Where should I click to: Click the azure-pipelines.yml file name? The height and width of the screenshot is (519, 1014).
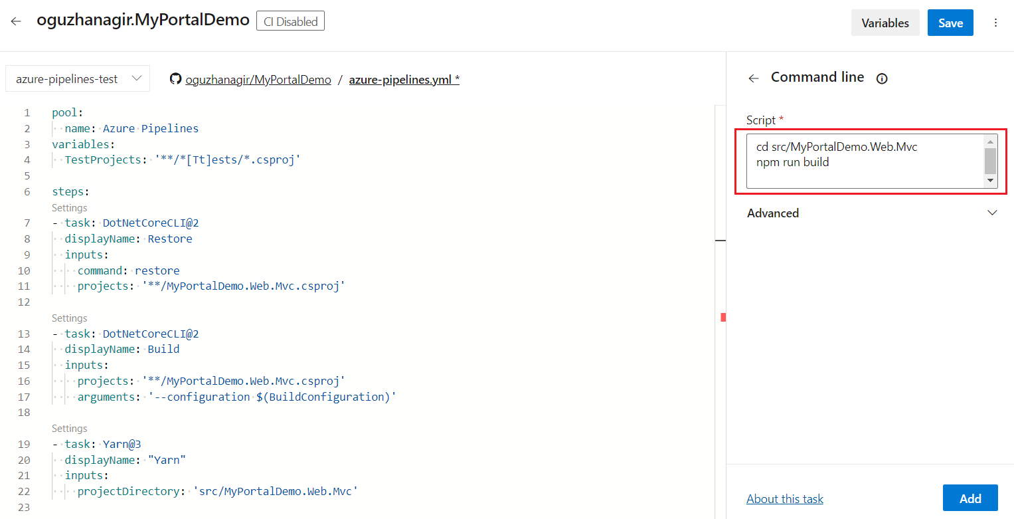pos(404,79)
